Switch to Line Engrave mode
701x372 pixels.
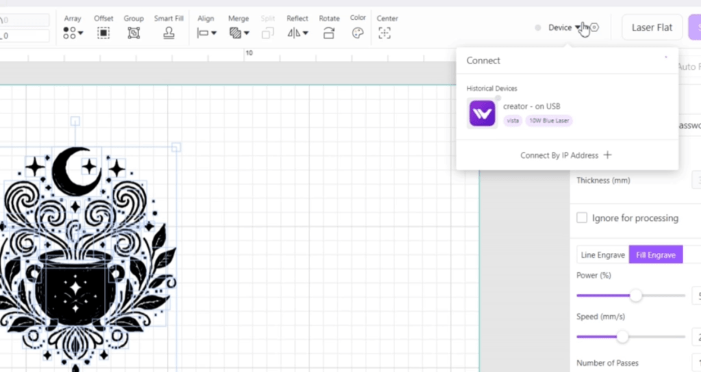pyautogui.click(x=602, y=255)
